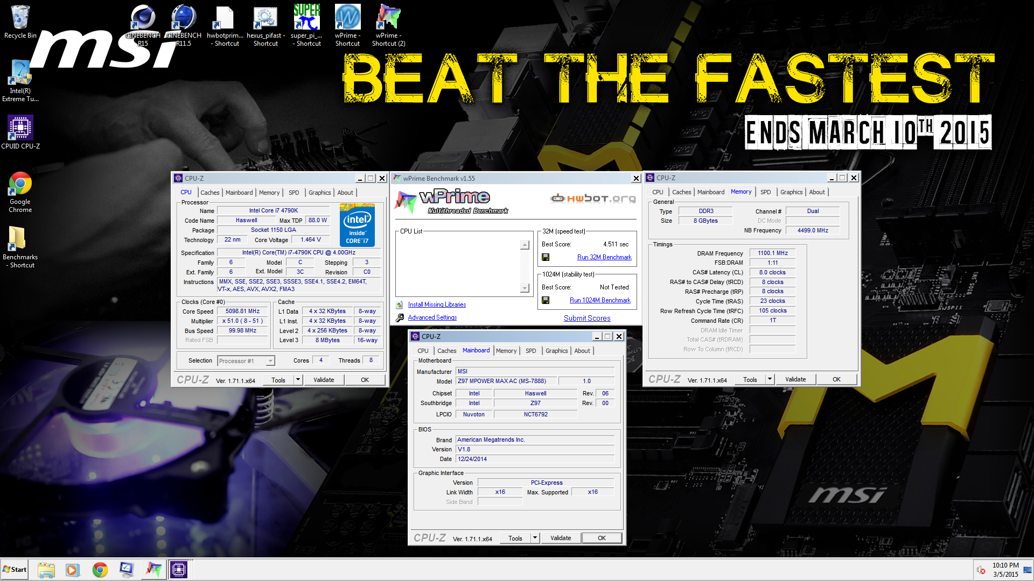Screen dimensions: 1034x581
Task: Open the wPrime - Shortcut (2) icon
Action: [388, 25]
